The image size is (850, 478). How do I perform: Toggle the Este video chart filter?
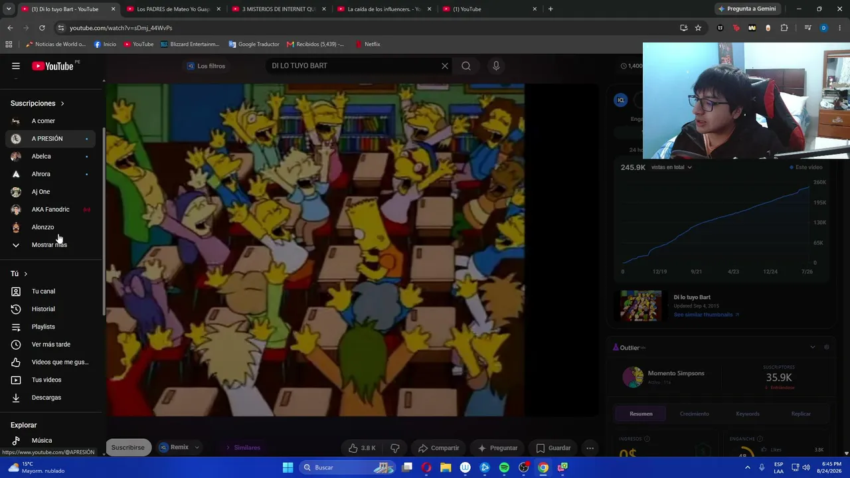[x=806, y=167]
